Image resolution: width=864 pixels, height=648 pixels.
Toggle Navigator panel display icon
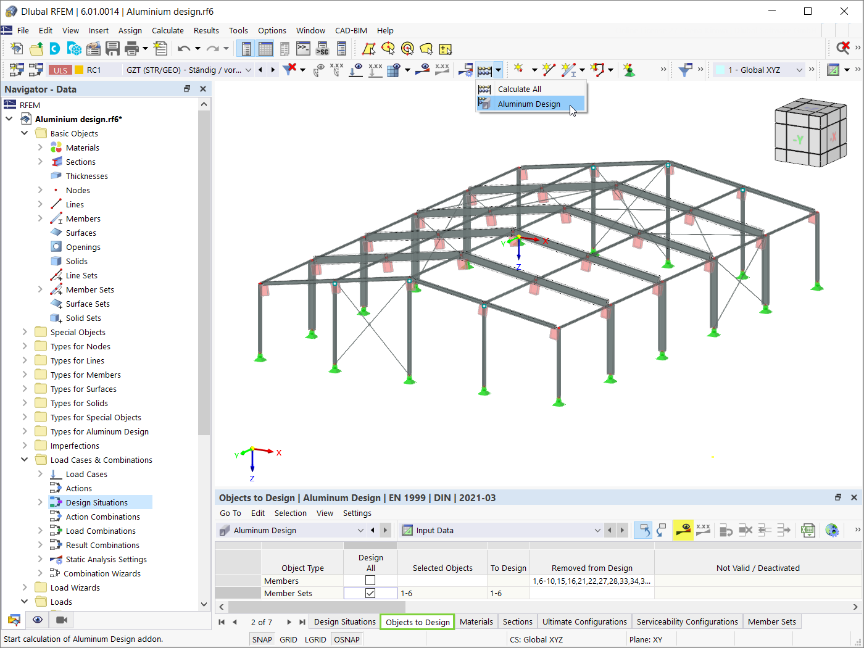coord(246,48)
